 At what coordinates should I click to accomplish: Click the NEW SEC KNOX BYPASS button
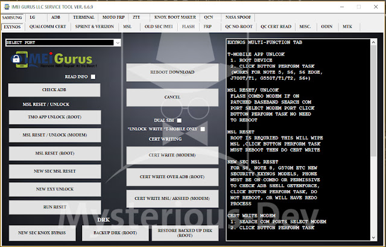coord(42,233)
